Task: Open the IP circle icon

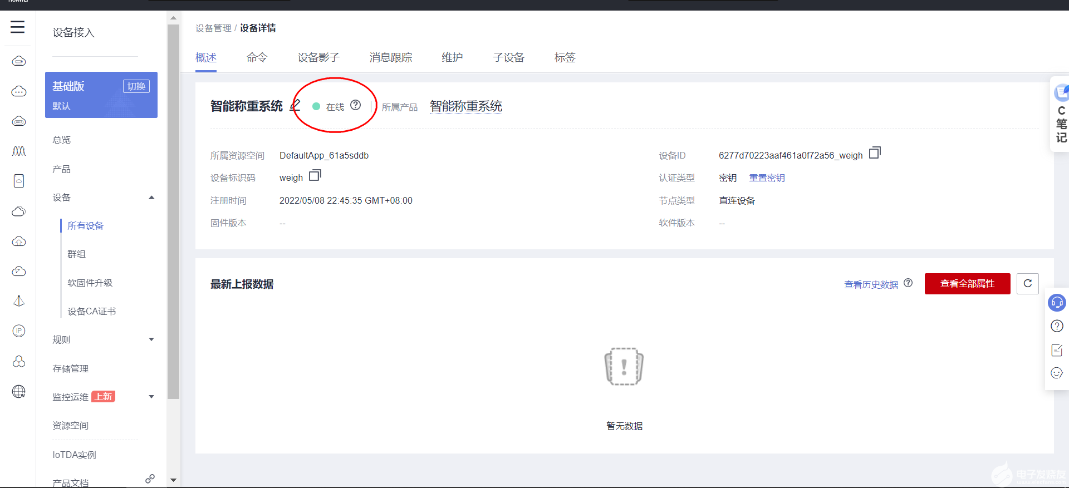Action: pos(19,331)
